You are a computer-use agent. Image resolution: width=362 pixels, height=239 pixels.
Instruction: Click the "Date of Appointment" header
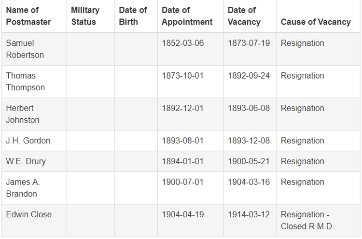click(187, 16)
